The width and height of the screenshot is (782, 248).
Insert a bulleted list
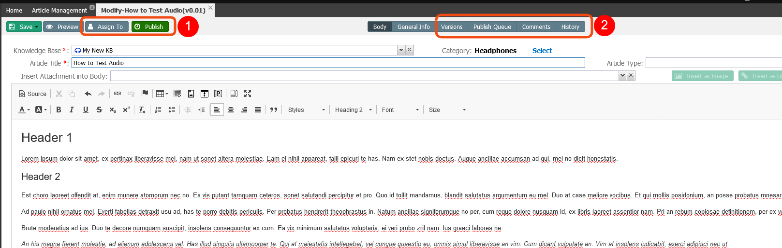(172, 110)
